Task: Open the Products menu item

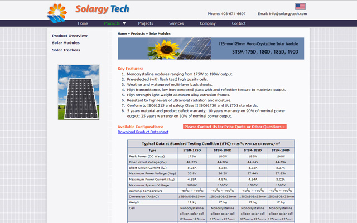Action: click(112, 23)
